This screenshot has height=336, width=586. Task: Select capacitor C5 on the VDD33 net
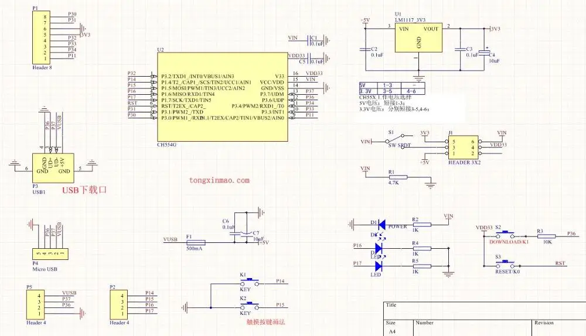pyautogui.click(x=309, y=58)
